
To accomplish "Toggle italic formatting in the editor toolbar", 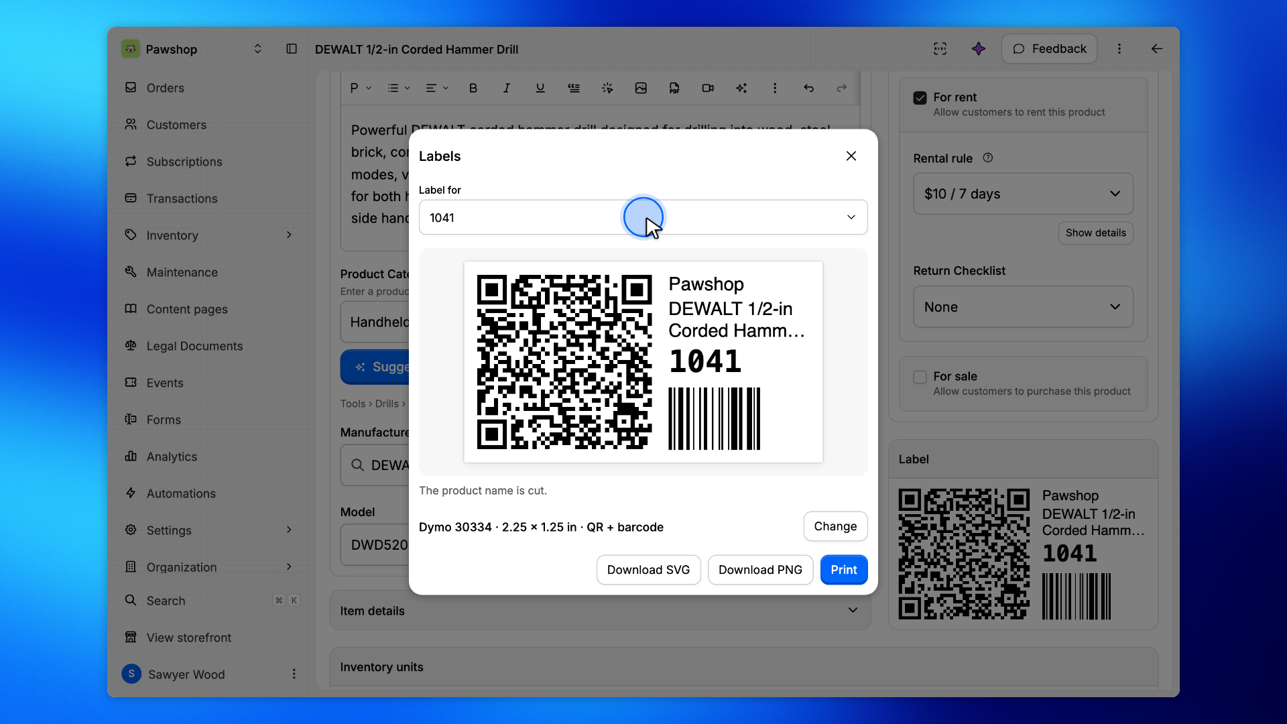I will (x=507, y=88).
